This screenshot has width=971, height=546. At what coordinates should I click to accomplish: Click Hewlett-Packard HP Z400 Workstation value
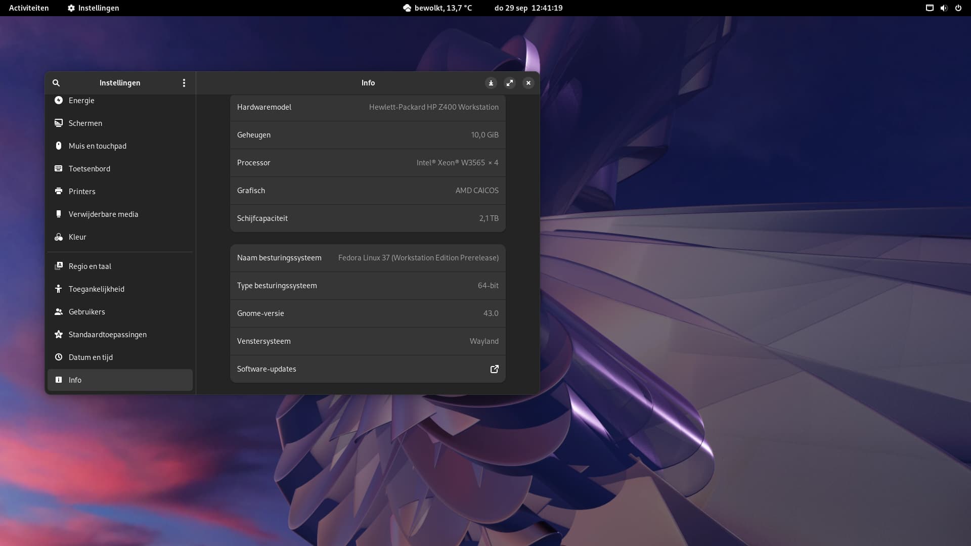[x=433, y=107]
